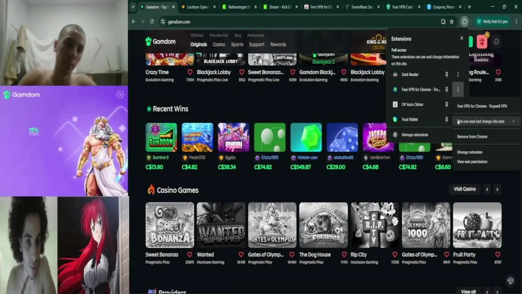
Task: Favorite Gamdom Blackjack heart icon
Action: pos(344,72)
